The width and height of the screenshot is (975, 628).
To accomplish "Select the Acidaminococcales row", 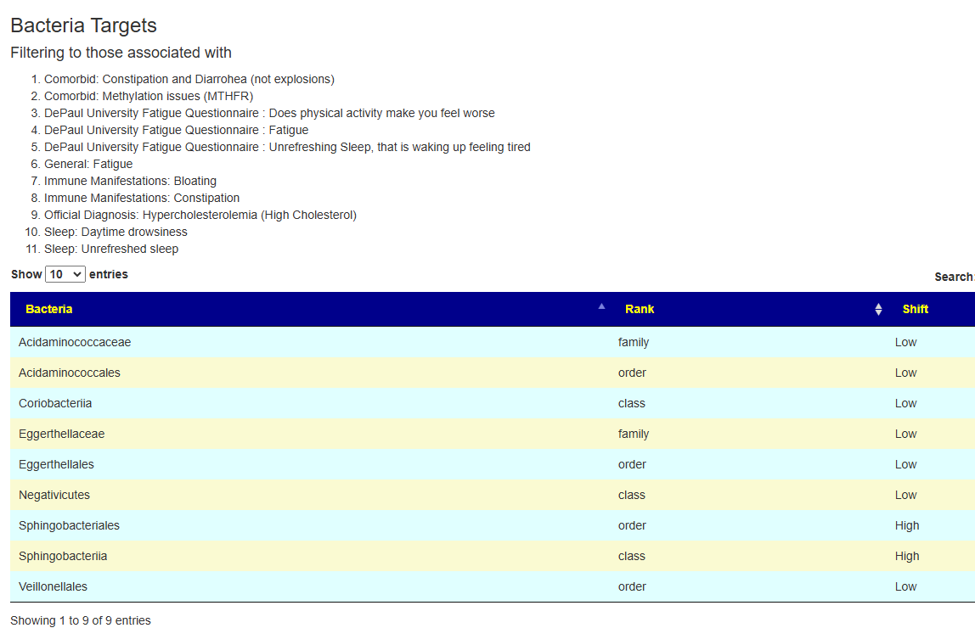I will click(x=493, y=373).
